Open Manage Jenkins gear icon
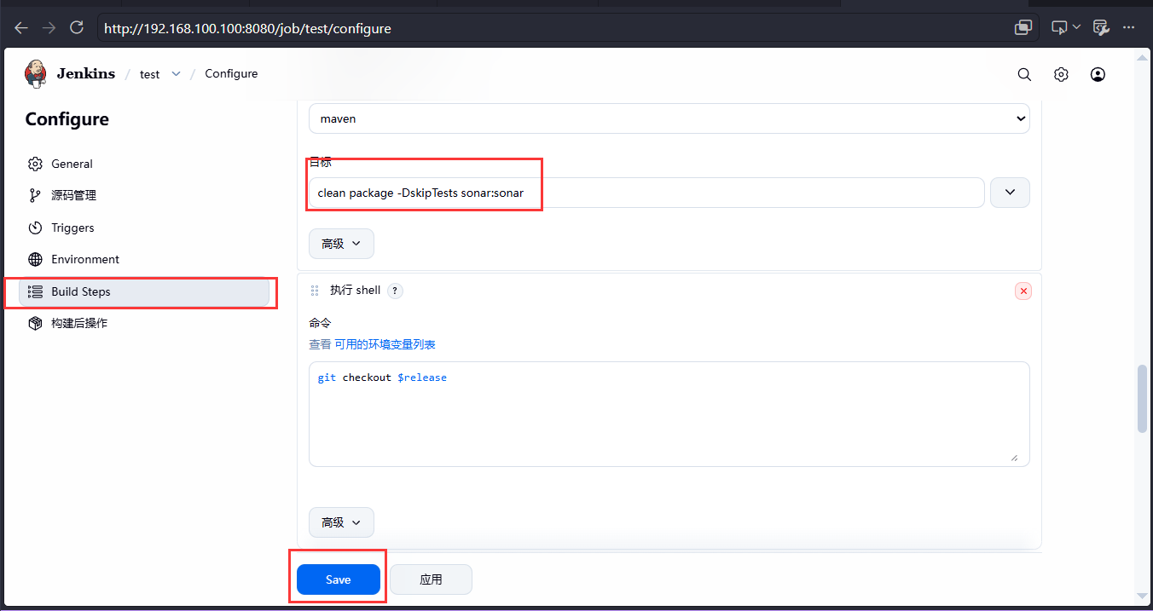1153x611 pixels. (x=1061, y=74)
